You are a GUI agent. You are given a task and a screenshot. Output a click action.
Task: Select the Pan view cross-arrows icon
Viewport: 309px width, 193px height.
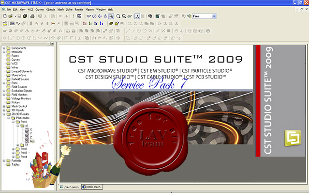coord(100,16)
